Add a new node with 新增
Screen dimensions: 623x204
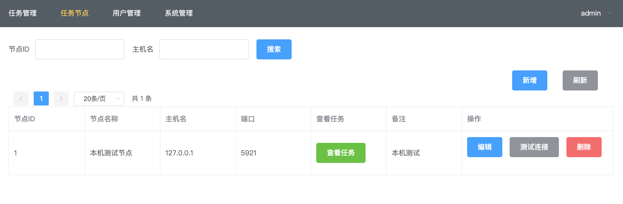click(x=530, y=80)
